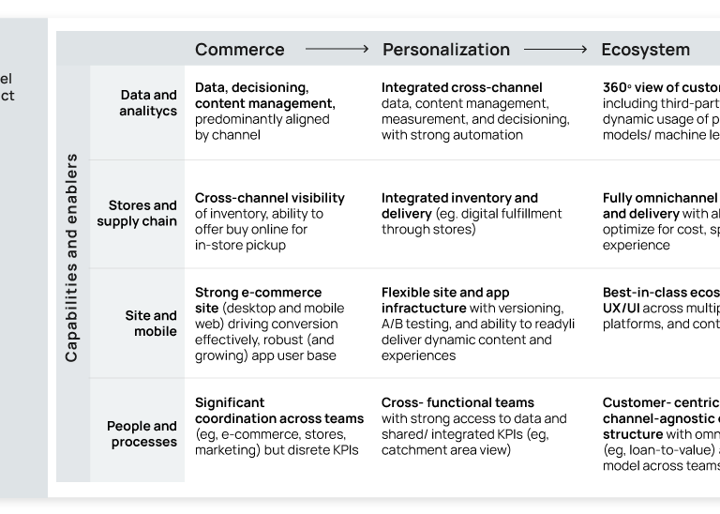Select the Integrated cross-channel data cell

point(474,111)
